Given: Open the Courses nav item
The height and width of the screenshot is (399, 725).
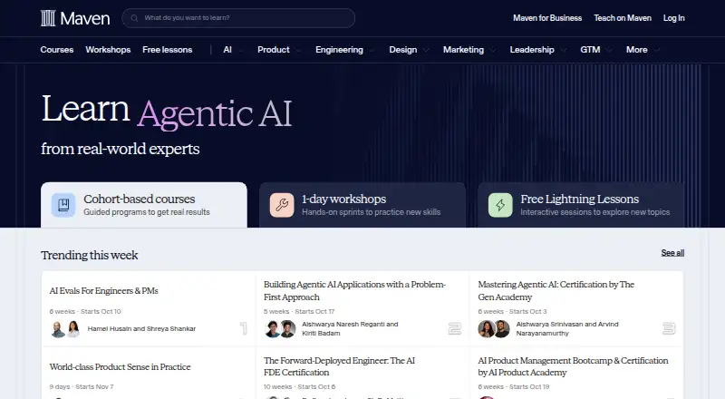Looking at the screenshot, I should 57,50.
